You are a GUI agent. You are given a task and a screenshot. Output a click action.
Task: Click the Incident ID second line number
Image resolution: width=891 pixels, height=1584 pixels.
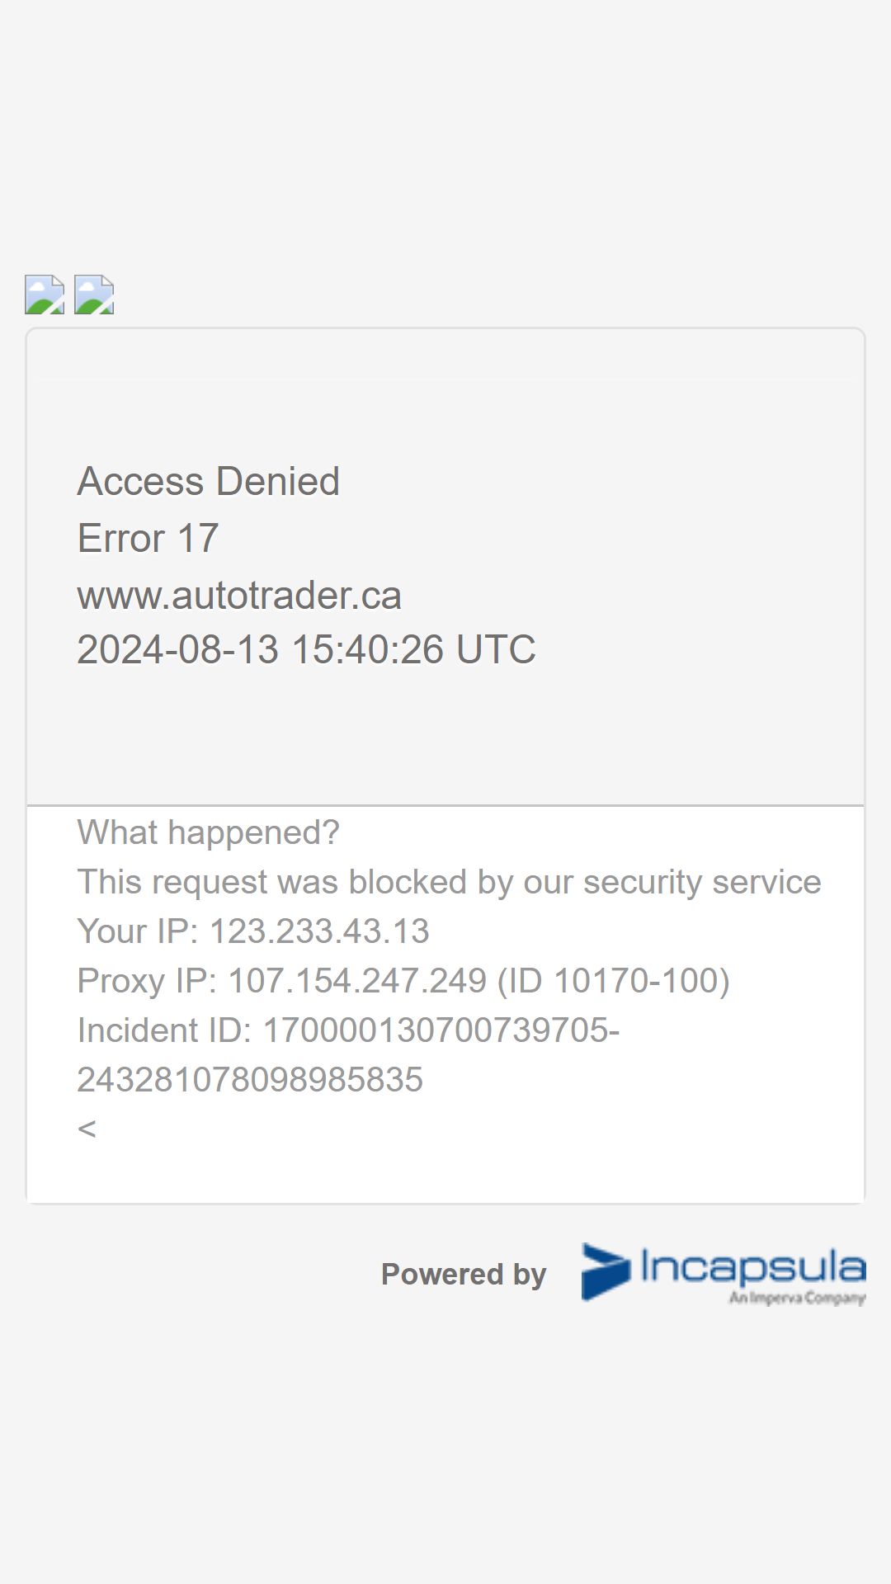250,1080
